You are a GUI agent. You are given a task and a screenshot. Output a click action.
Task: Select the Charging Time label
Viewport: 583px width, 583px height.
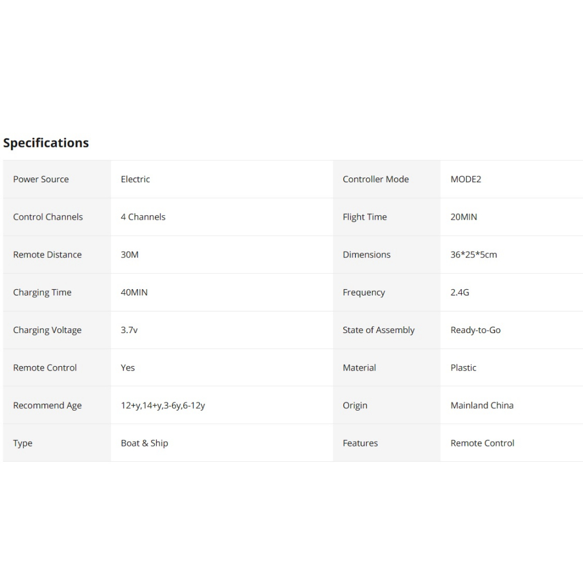click(42, 293)
